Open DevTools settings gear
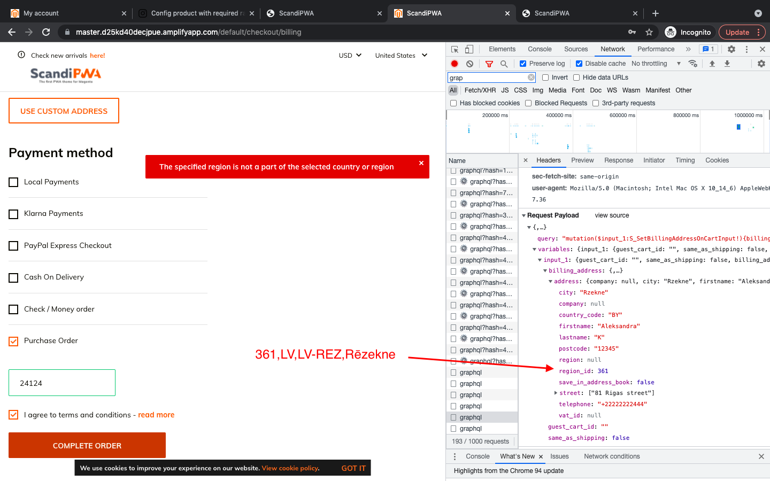The width and height of the screenshot is (770, 481). tap(731, 49)
